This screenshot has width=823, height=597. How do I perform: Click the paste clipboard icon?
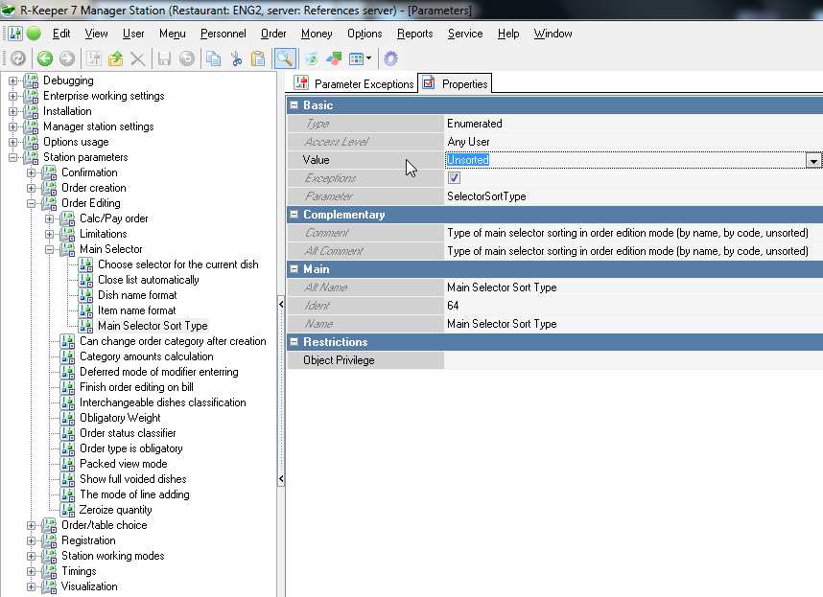click(258, 58)
